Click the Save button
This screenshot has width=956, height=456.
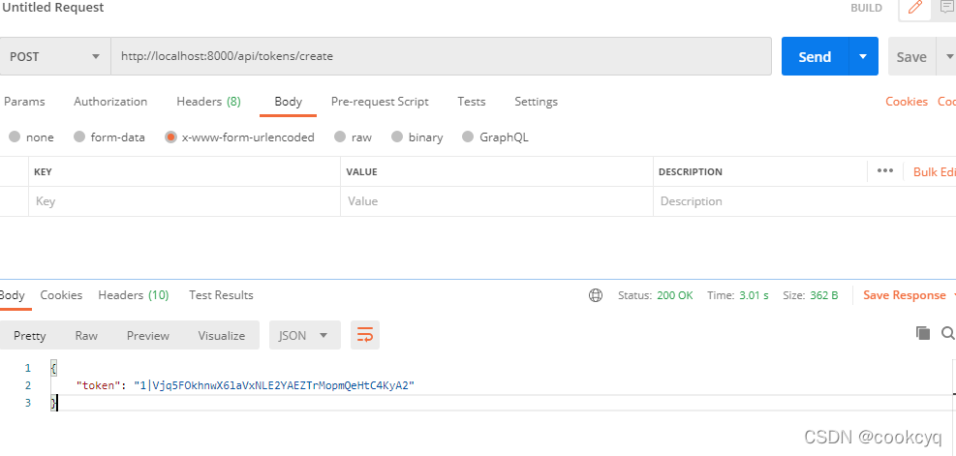coord(911,57)
